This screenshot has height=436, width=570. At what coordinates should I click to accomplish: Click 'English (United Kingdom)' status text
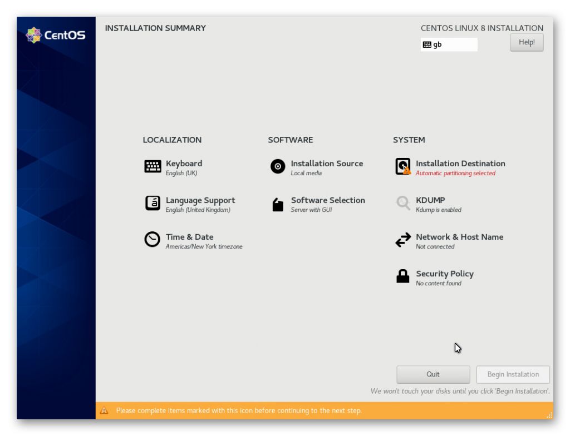[198, 210]
